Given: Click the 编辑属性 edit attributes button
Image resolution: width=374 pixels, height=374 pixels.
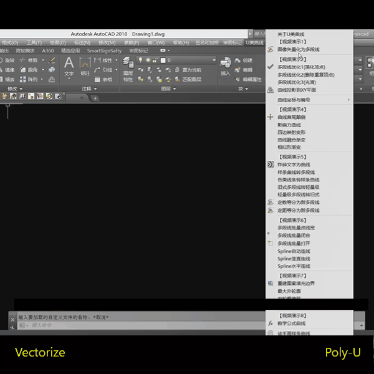Looking at the screenshot, I should 248,79.
